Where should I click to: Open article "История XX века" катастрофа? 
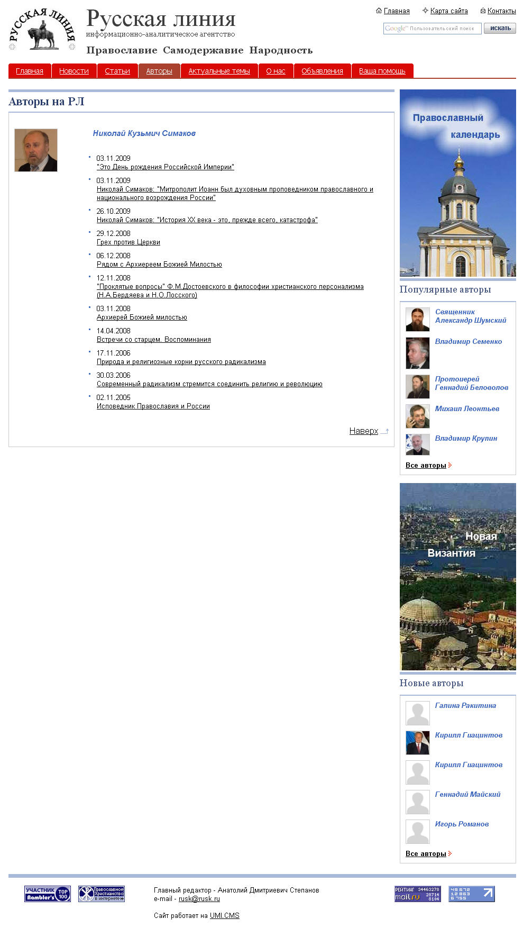(207, 220)
